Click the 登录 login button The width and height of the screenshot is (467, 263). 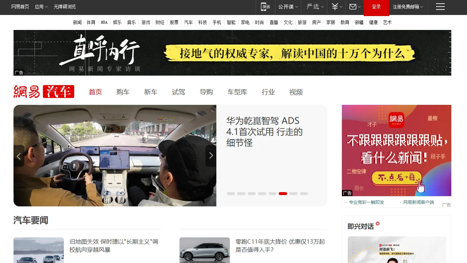pos(376,7)
